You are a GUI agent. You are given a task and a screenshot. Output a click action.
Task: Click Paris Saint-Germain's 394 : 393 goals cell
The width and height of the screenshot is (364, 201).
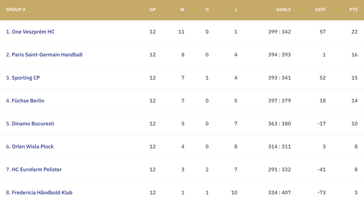[280, 55]
